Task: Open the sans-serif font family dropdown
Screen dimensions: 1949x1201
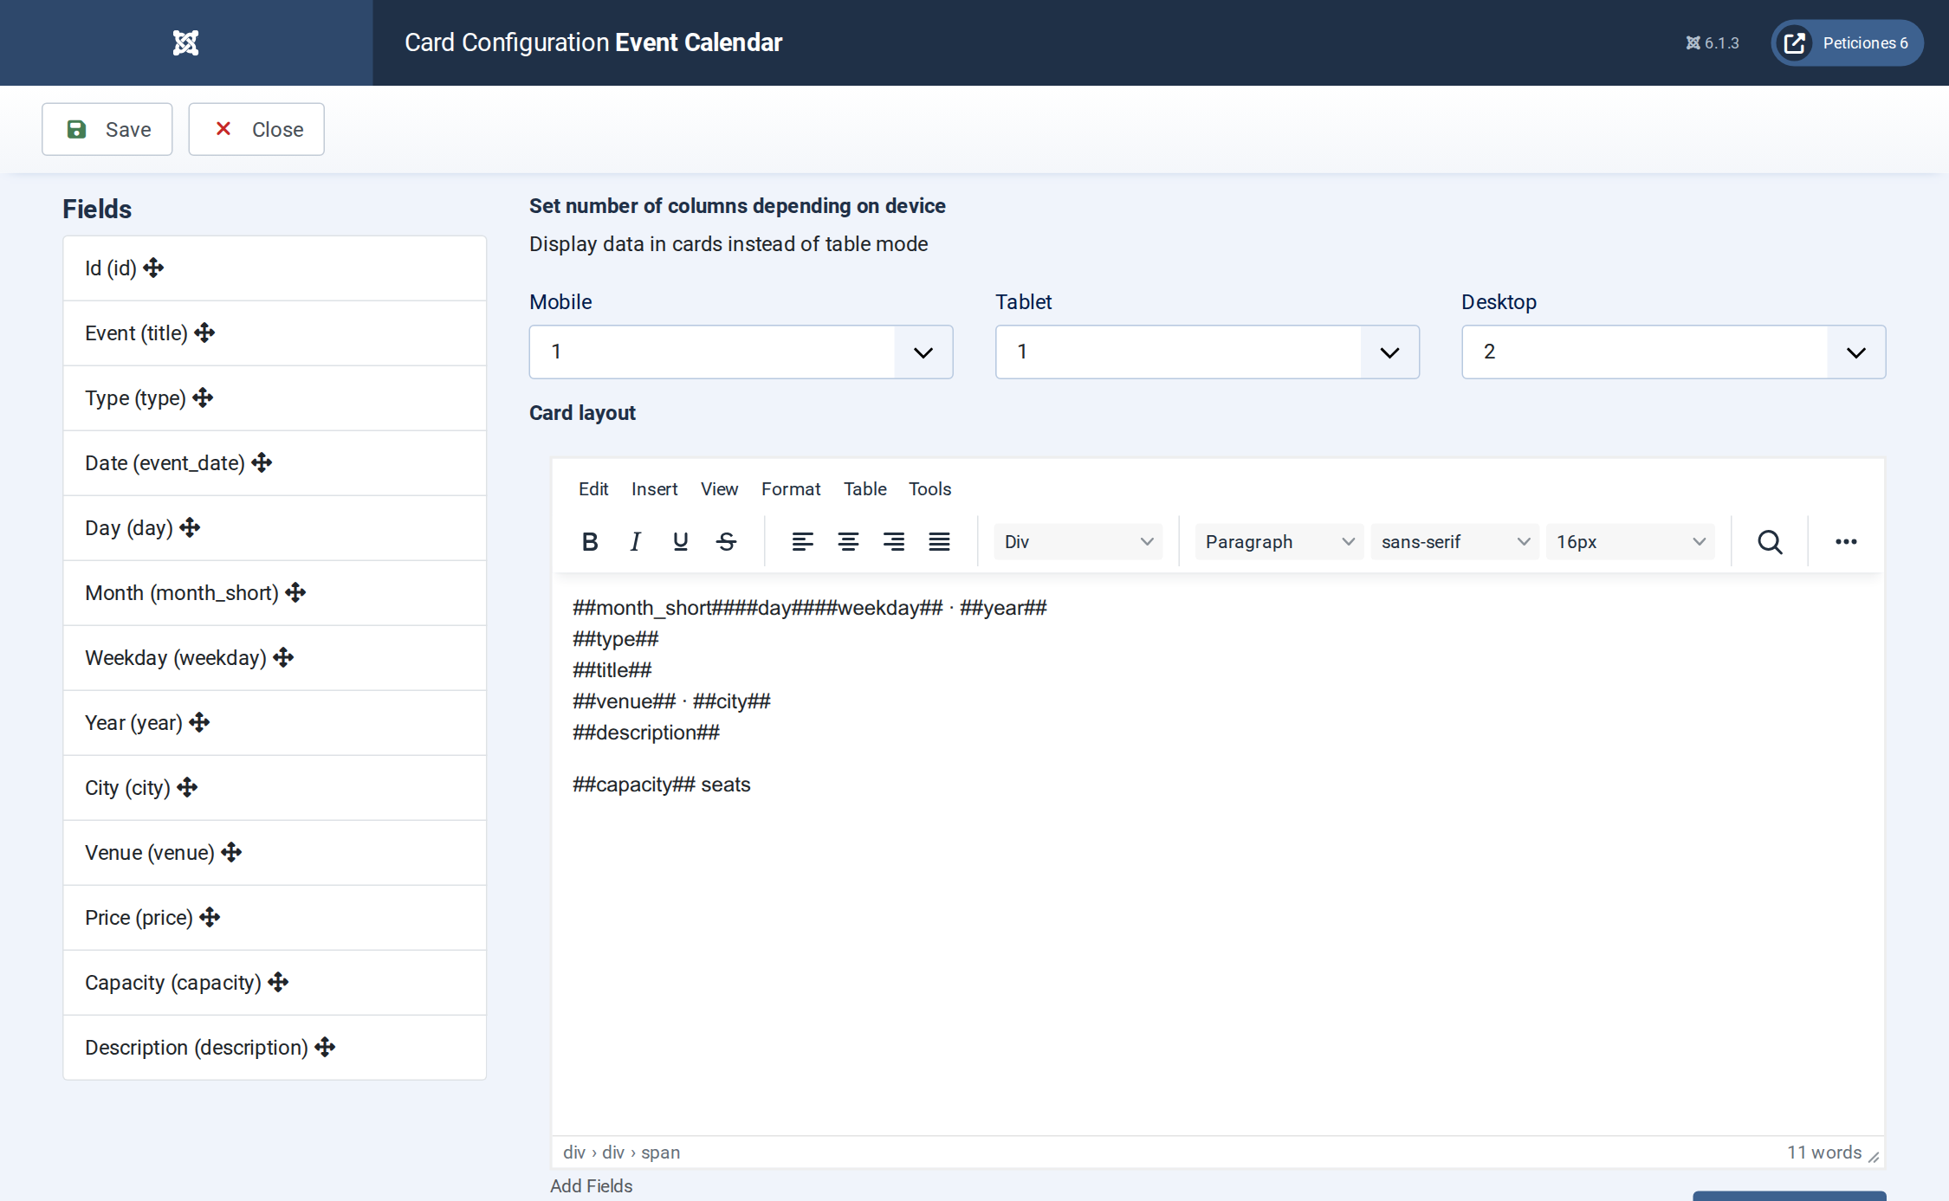Action: click(x=1454, y=542)
